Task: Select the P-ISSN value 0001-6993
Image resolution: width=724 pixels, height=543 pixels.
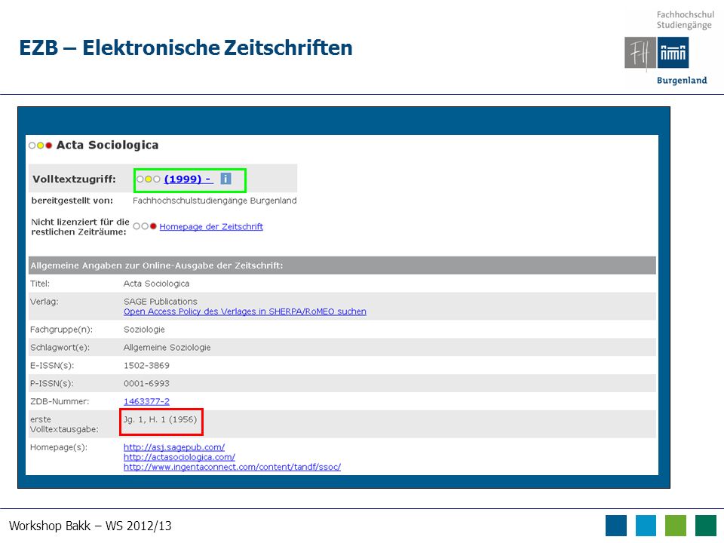Action: coord(146,383)
